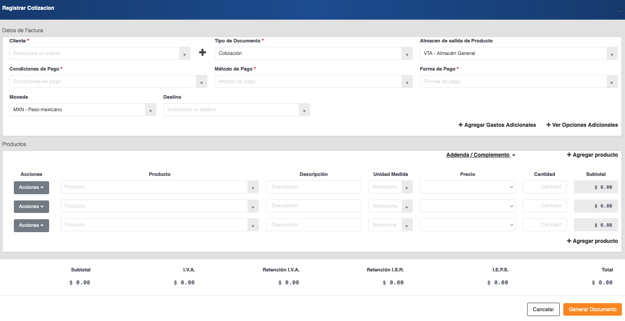Viewport: 625px width, 321px height.
Task: Open Almacen de salida de Producto dropdown
Action: (518, 54)
